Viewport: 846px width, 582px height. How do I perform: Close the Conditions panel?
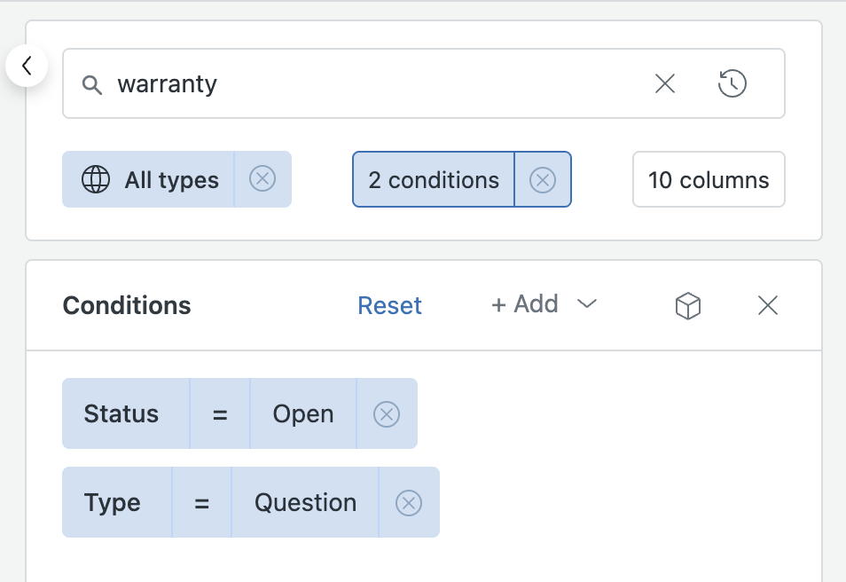point(767,305)
